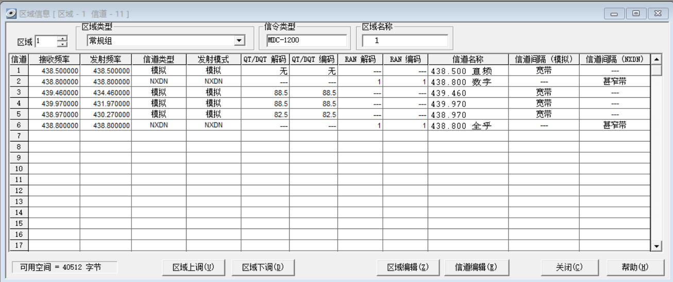Select channel row 1 header
673x282 pixels.
coord(19,71)
